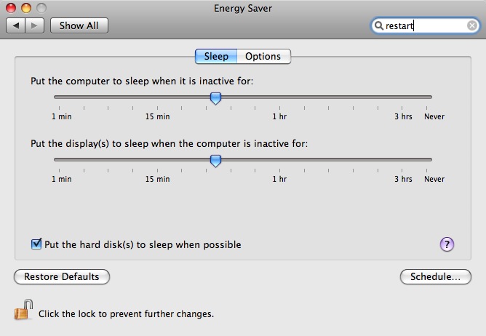This screenshot has height=336, width=486.
Task: Click the lock icon to prevent changes
Action: coord(24,310)
